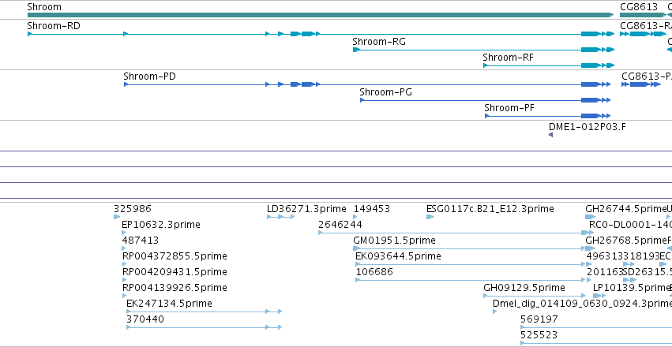Viewport: 672px width, 347px height.
Task: Select the Shroom gene bar
Action: pos(321,15)
